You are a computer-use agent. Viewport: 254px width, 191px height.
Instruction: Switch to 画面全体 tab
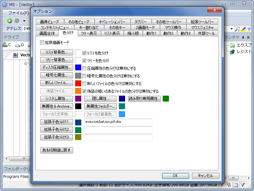click(x=47, y=33)
